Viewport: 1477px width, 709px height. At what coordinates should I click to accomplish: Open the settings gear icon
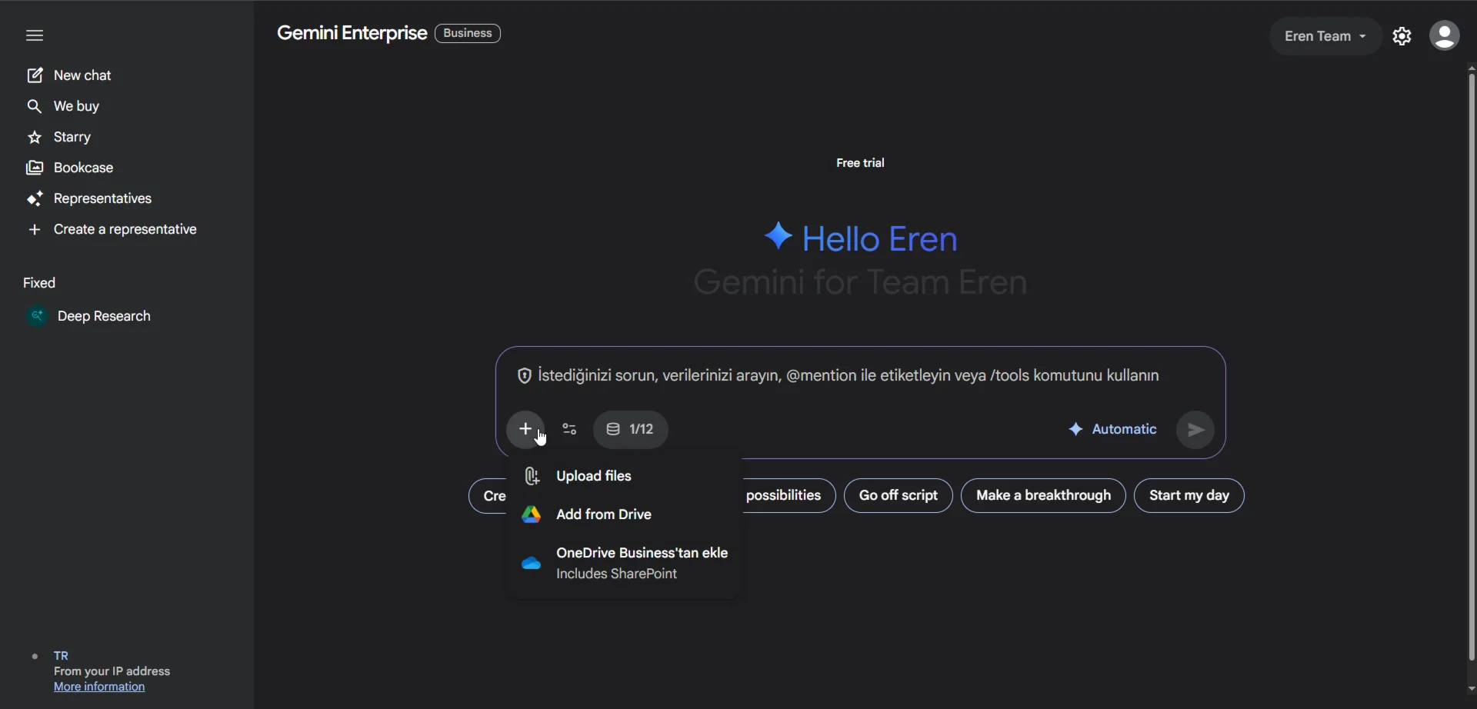pos(1402,36)
